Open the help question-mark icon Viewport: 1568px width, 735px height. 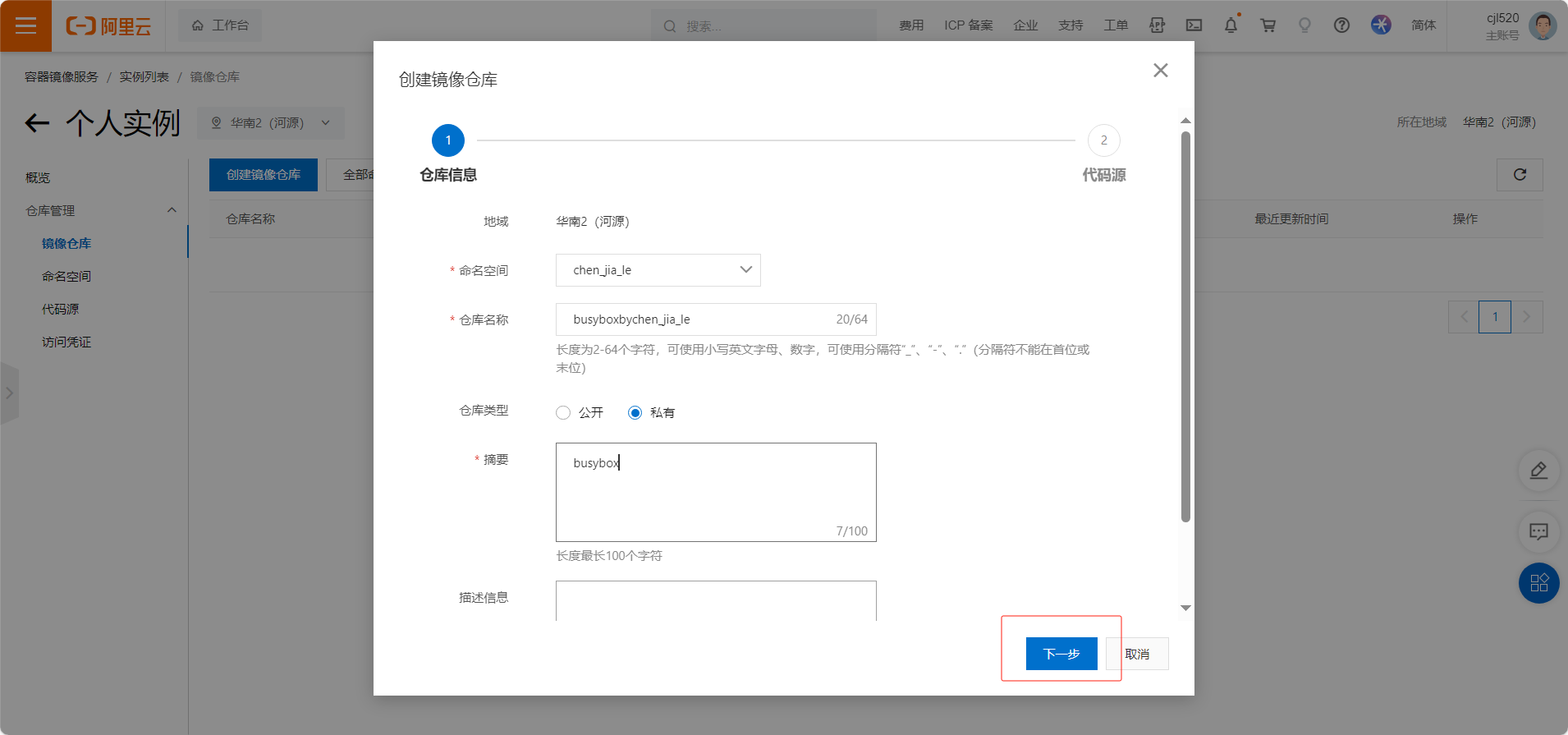tap(1341, 25)
